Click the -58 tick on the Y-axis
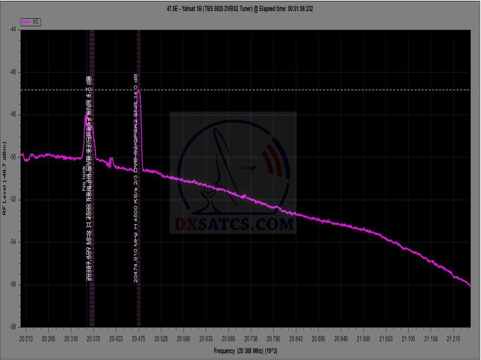Screen dimensions: 481x360 (13, 327)
